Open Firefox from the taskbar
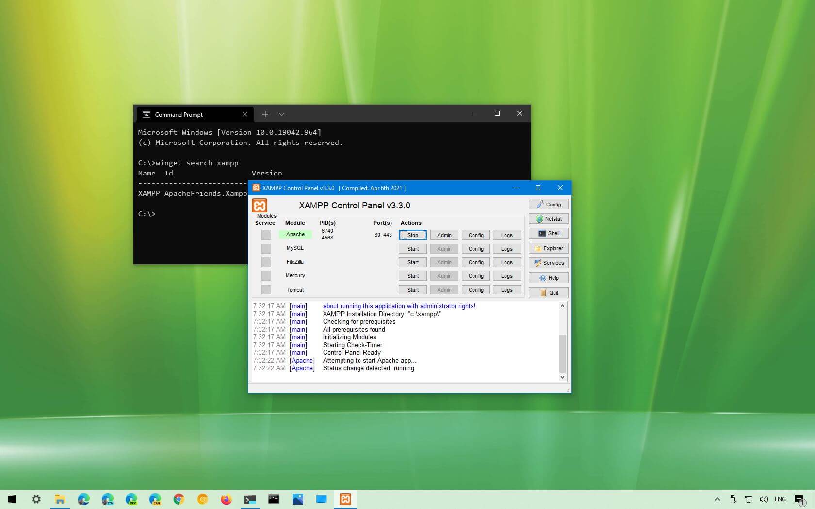The image size is (815, 509). click(x=226, y=500)
